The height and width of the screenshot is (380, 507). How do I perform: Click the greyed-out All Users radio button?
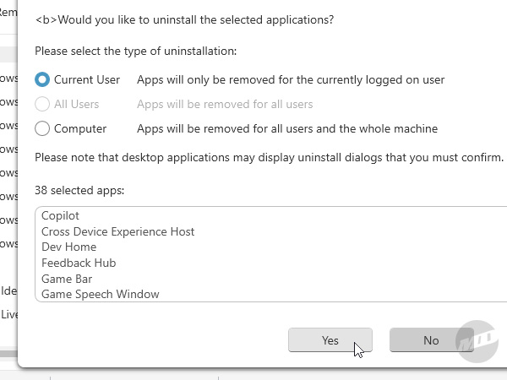[x=42, y=104]
